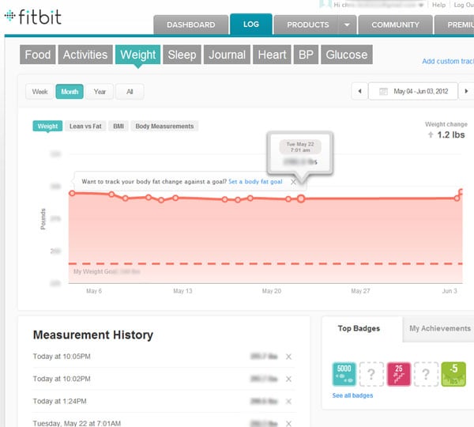Click the 1.2 lbs weight change value

451,134
